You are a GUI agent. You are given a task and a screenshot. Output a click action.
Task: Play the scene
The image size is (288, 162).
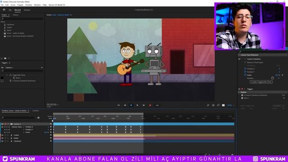point(137,105)
